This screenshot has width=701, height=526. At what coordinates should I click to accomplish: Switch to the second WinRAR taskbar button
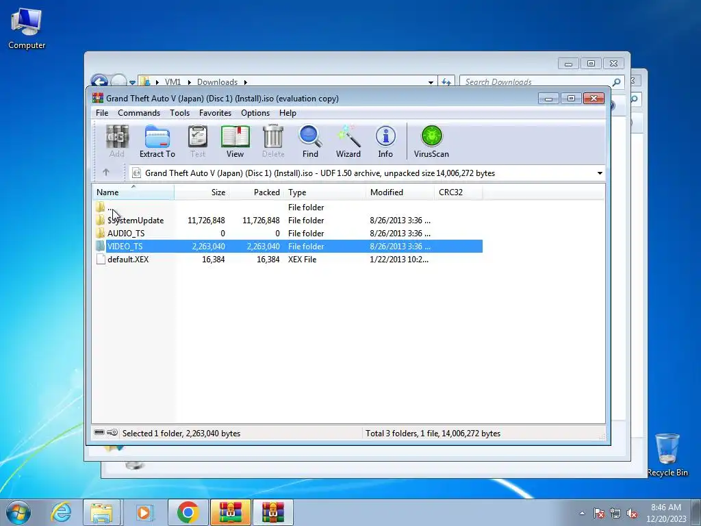point(272,512)
